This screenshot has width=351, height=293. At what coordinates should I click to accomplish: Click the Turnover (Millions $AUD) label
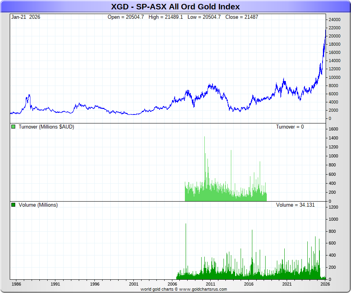pos(46,127)
